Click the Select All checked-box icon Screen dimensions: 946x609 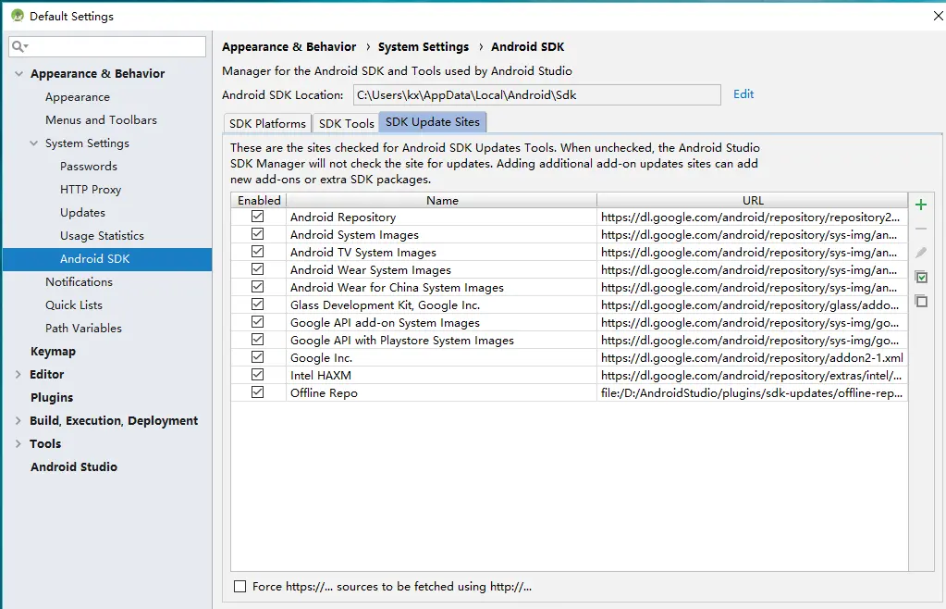click(x=920, y=277)
